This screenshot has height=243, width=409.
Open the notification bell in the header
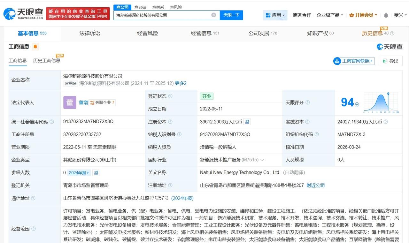pyautogui.click(x=386, y=15)
